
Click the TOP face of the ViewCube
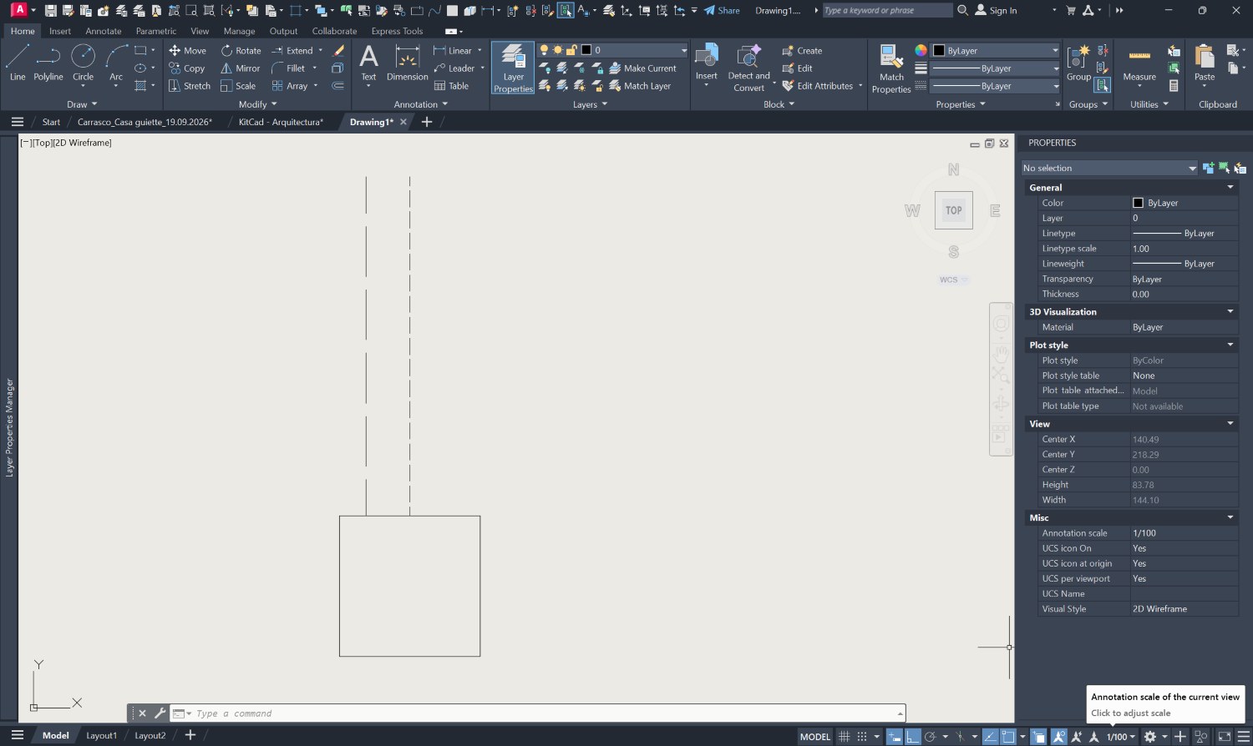953,210
